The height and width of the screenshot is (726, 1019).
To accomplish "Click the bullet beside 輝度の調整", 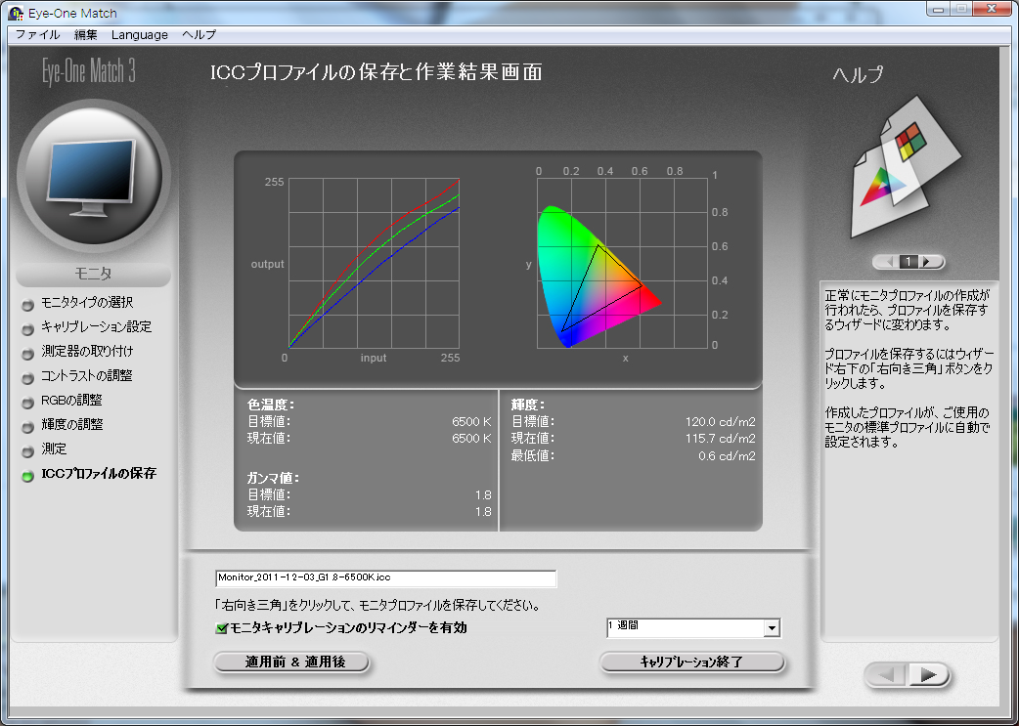I will click(x=27, y=427).
